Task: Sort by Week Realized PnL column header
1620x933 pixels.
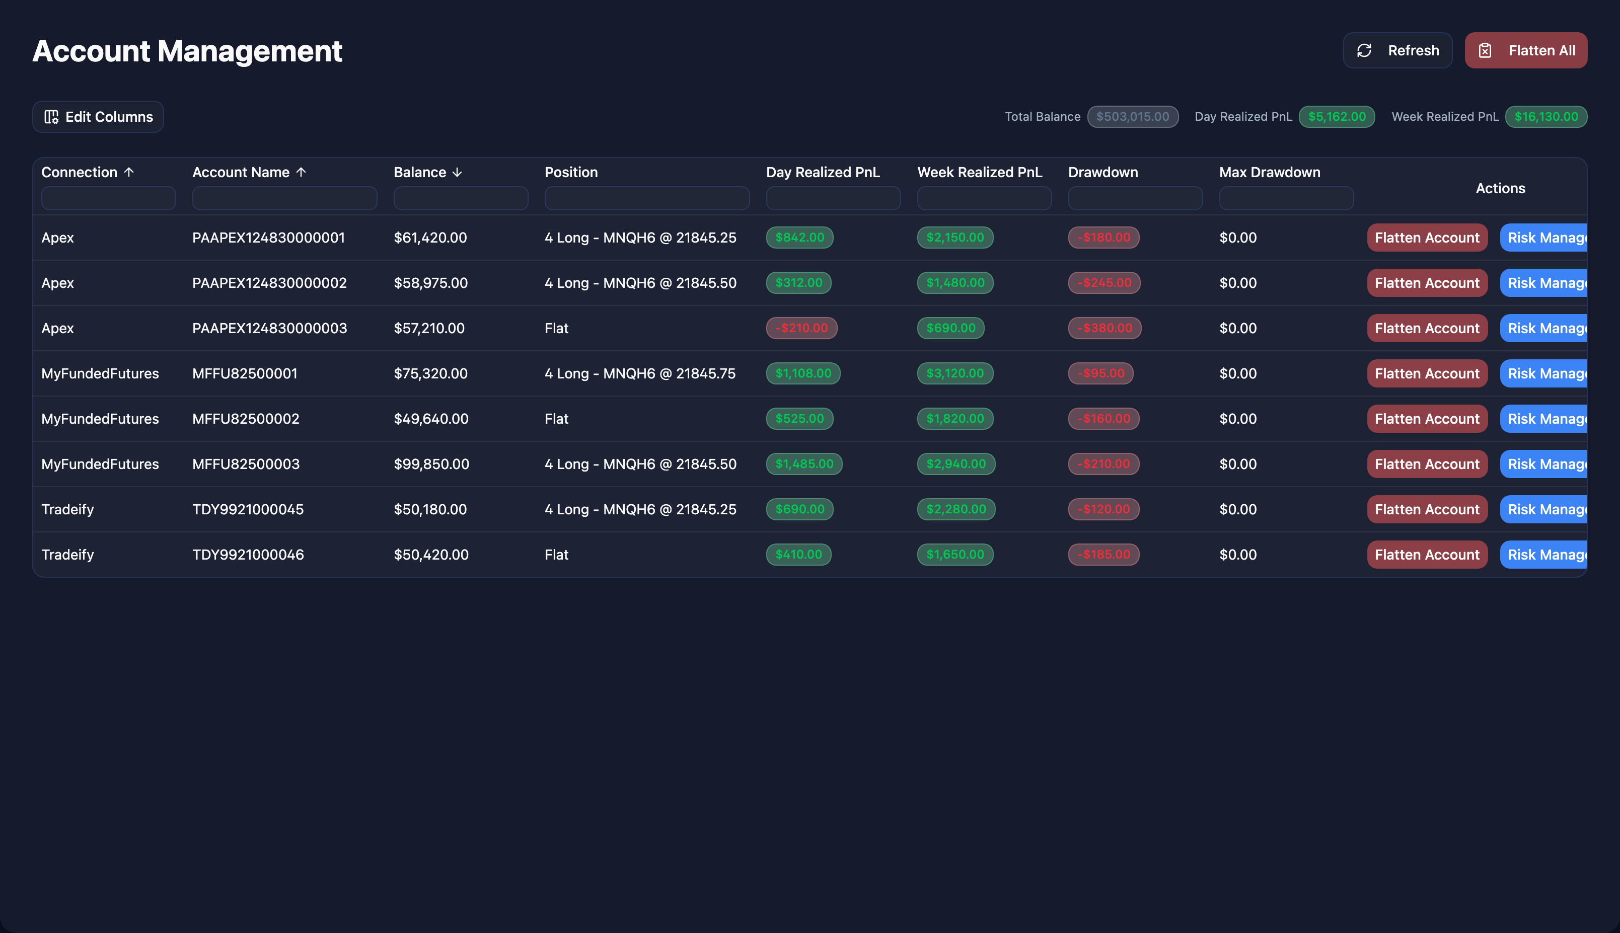Action: coord(980,173)
